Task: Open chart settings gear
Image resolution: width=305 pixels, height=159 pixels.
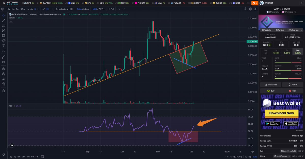Action: (250, 9)
